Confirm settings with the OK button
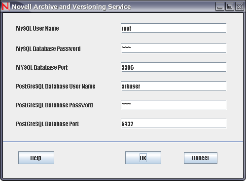The image size is (246, 181). (143, 158)
